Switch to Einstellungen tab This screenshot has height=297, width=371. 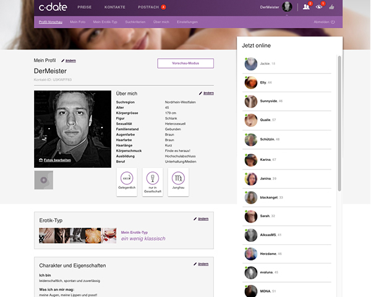pos(187,22)
